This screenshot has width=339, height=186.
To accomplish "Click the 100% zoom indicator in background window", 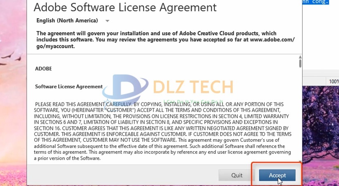I will [x=334, y=81].
